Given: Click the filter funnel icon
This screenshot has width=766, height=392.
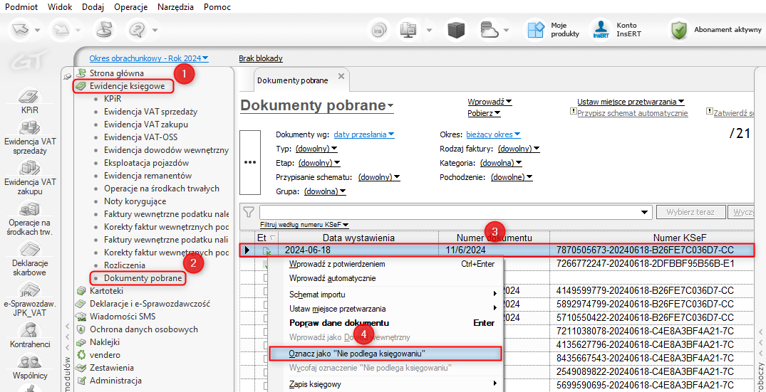Looking at the screenshot, I should pos(249,212).
